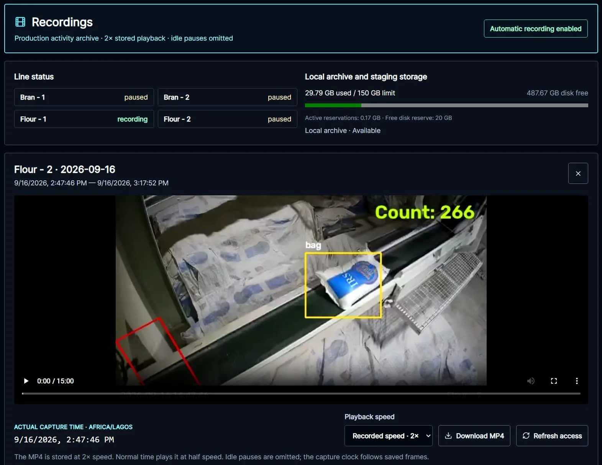Screen dimensions: 602x465
Task: Click the ACTUAL CAPTURE TIME label
Action: tap(73, 427)
